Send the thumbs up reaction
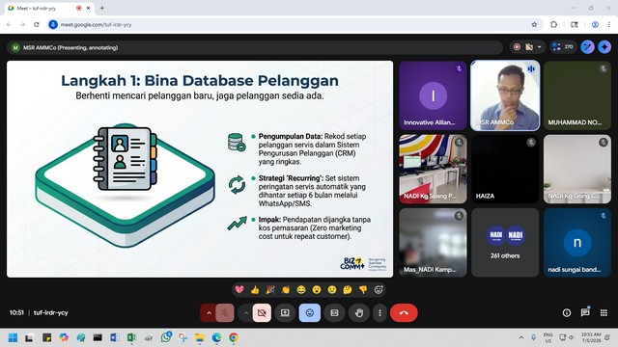The height and width of the screenshot is (347, 618). pyautogui.click(x=255, y=290)
